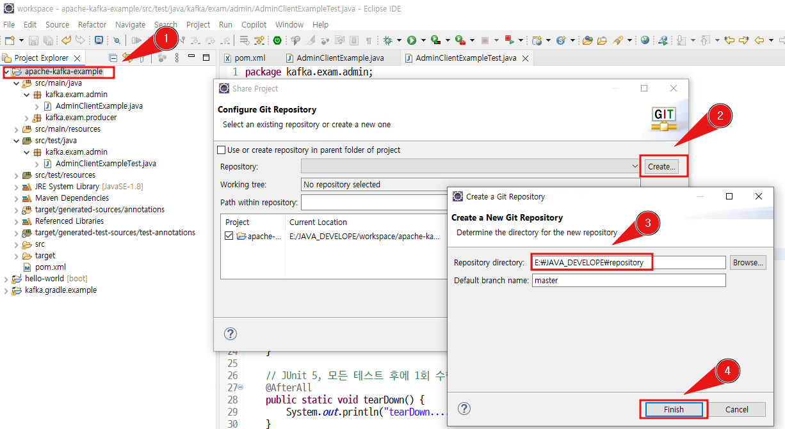Open the Window menu
The width and height of the screenshot is (785, 429).
289,24
